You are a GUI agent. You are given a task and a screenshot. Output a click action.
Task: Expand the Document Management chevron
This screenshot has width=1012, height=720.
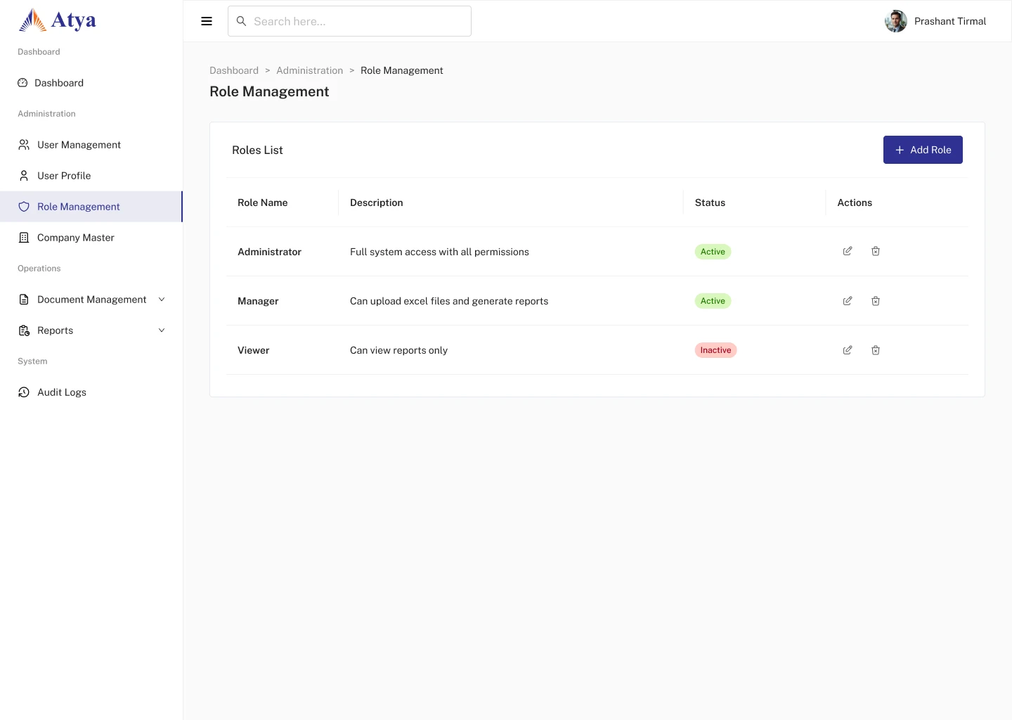coord(162,300)
